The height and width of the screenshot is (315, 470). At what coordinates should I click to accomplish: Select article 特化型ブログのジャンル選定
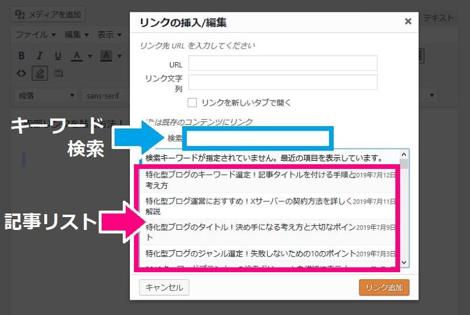click(x=270, y=253)
